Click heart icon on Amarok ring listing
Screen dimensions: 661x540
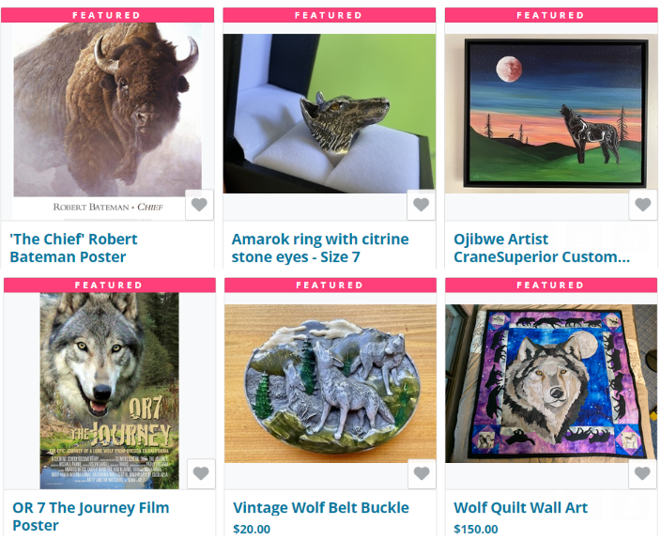422,205
